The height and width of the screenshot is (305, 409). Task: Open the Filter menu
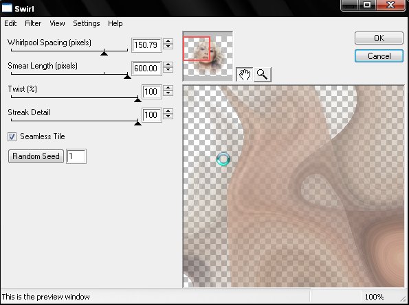point(33,23)
